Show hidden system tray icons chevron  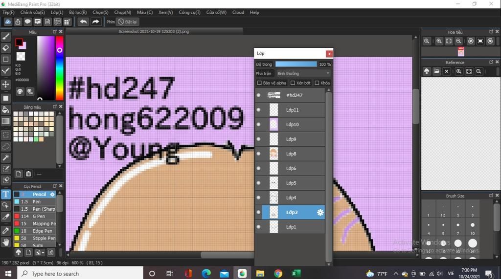pos(395,274)
